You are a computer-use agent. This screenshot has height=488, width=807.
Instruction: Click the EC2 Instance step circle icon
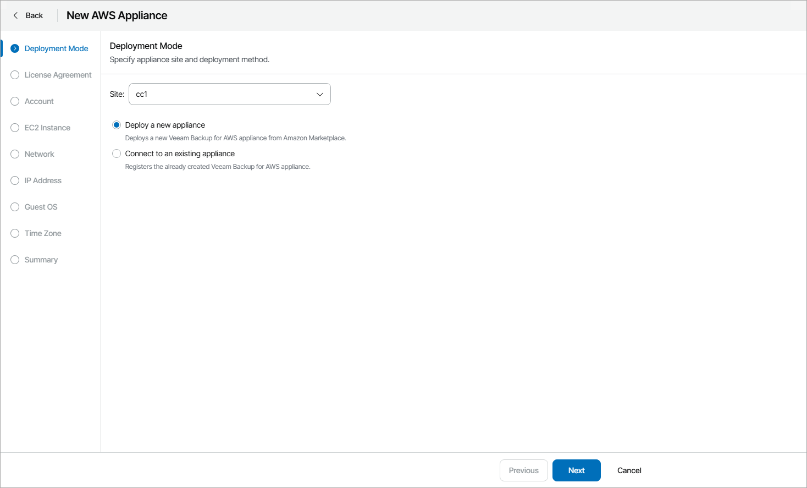(15, 128)
